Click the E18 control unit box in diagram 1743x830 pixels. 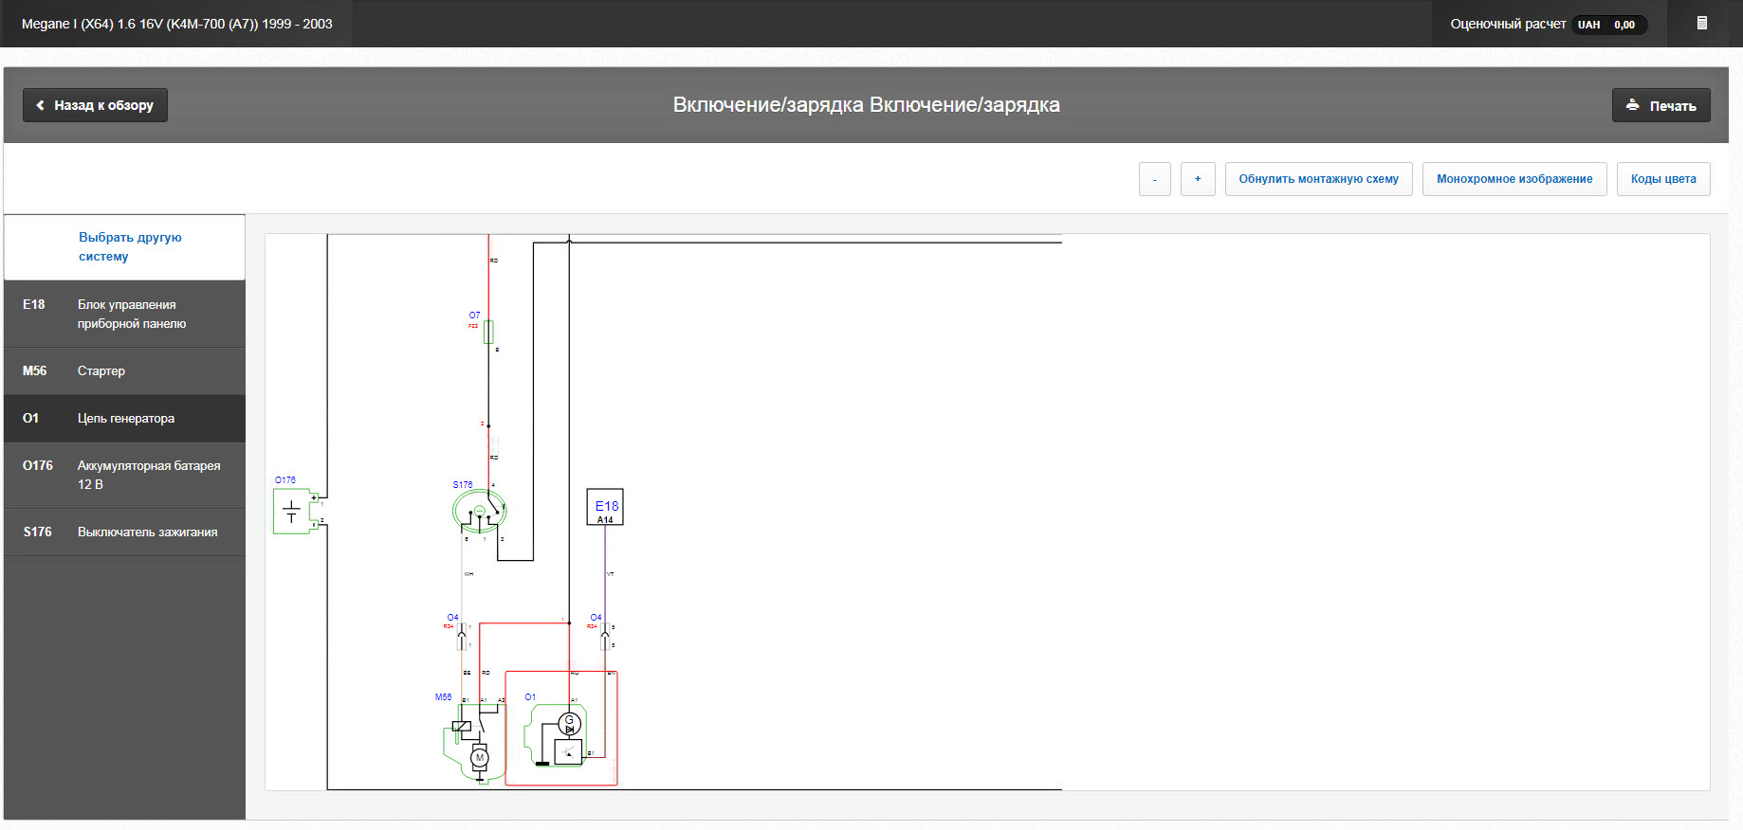coord(605,507)
